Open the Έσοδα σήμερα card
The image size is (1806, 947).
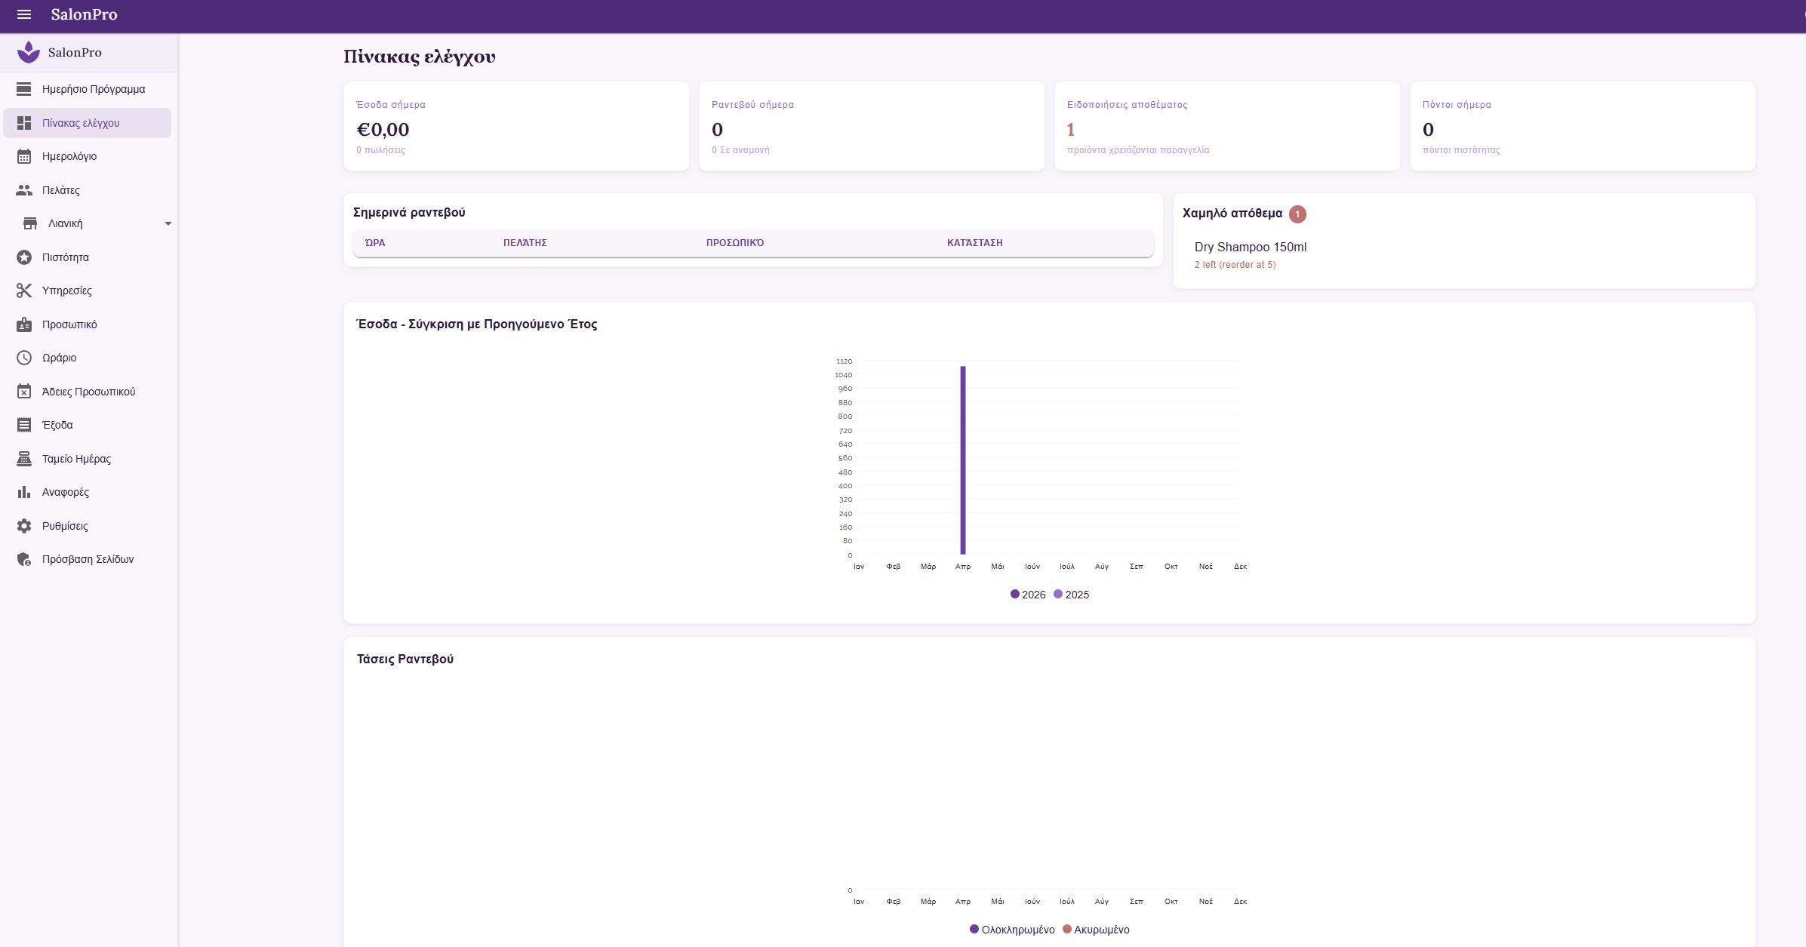pyautogui.click(x=516, y=126)
